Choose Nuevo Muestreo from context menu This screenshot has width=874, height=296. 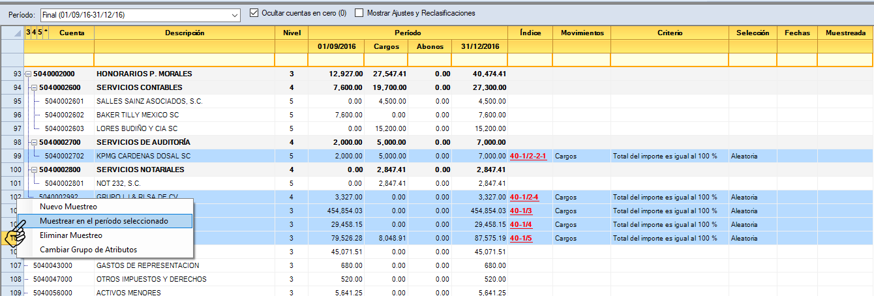point(68,207)
